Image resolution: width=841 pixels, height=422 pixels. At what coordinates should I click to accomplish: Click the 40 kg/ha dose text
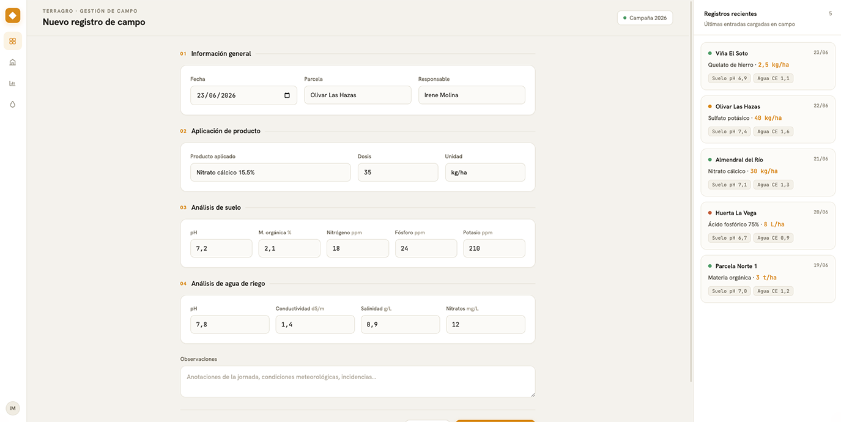768,118
